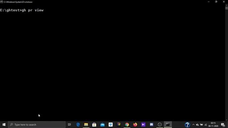The height and width of the screenshot is (128, 228).
Task: Click the cloud sync tray icon
Action: click(x=197, y=125)
